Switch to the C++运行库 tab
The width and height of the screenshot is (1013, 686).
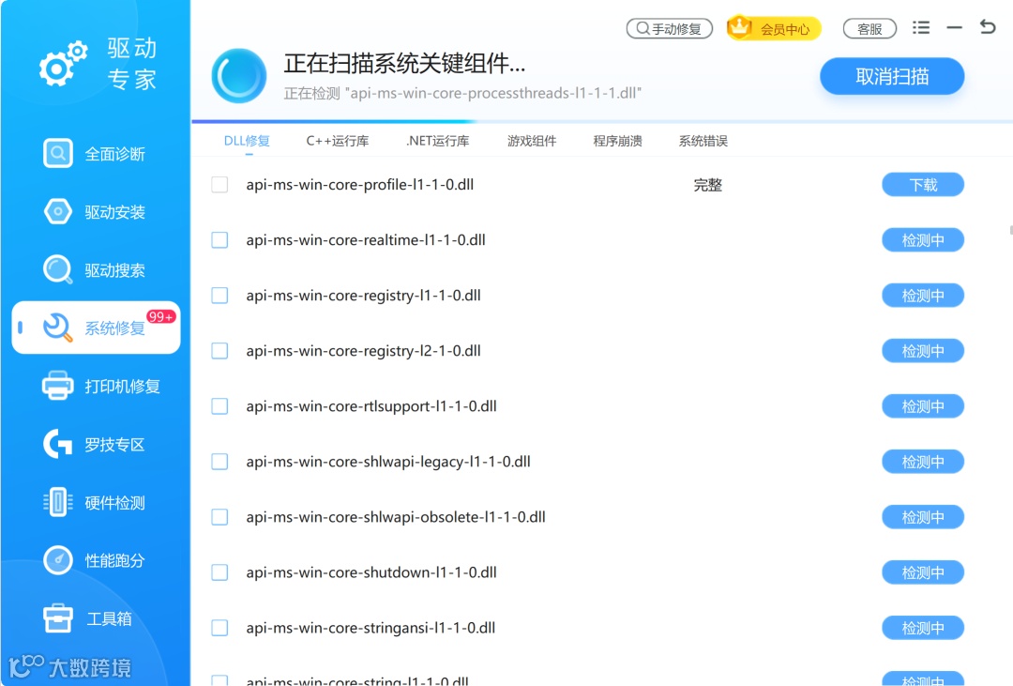click(x=338, y=141)
